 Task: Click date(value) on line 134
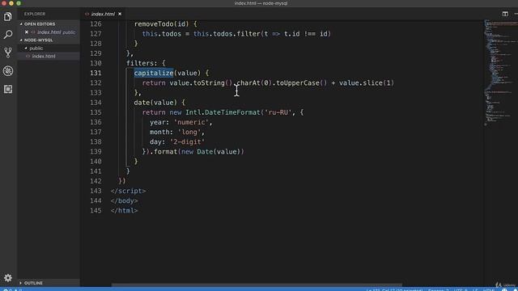pyautogui.click(x=155, y=103)
